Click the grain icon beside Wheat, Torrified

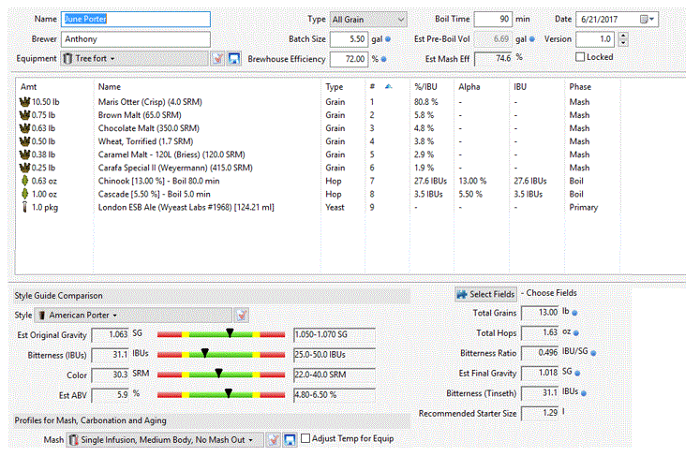[x=24, y=141]
